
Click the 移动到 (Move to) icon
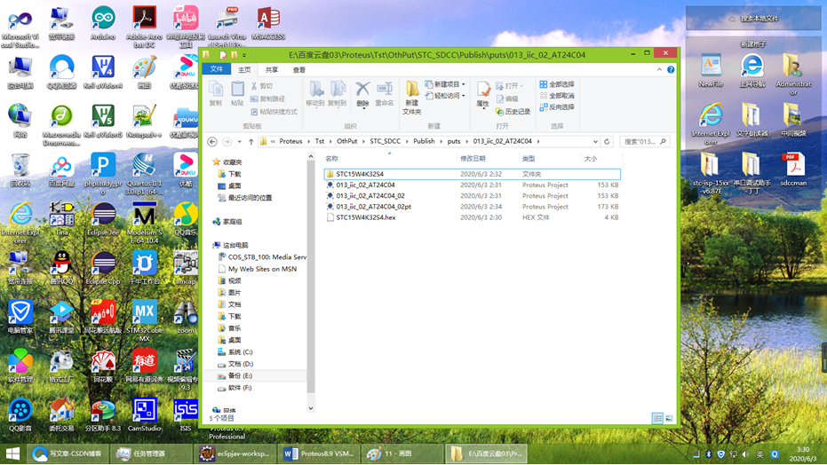tap(315, 94)
